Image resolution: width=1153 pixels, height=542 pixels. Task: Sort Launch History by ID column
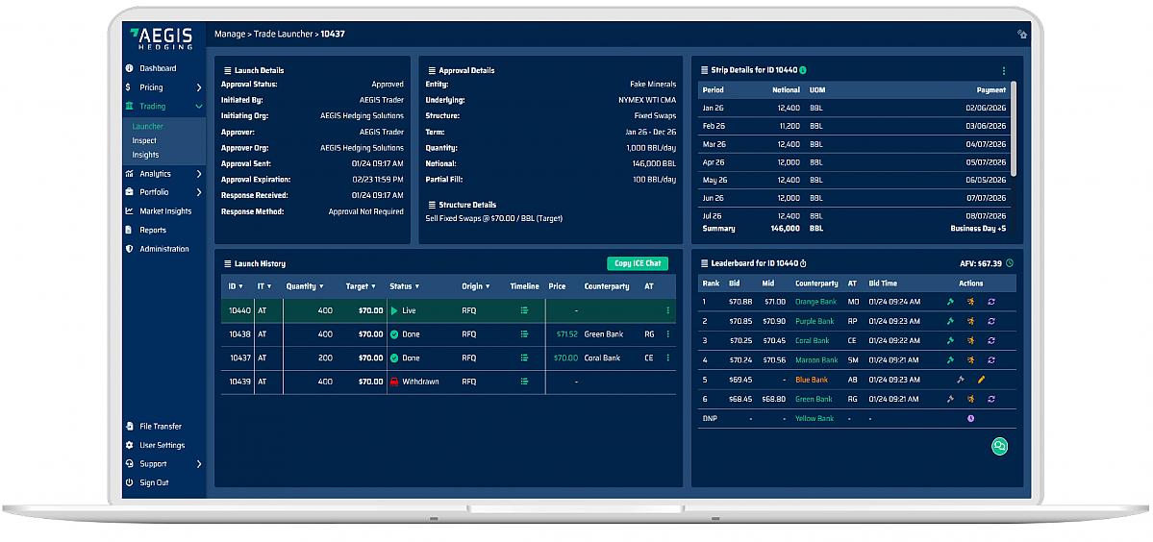pos(236,286)
